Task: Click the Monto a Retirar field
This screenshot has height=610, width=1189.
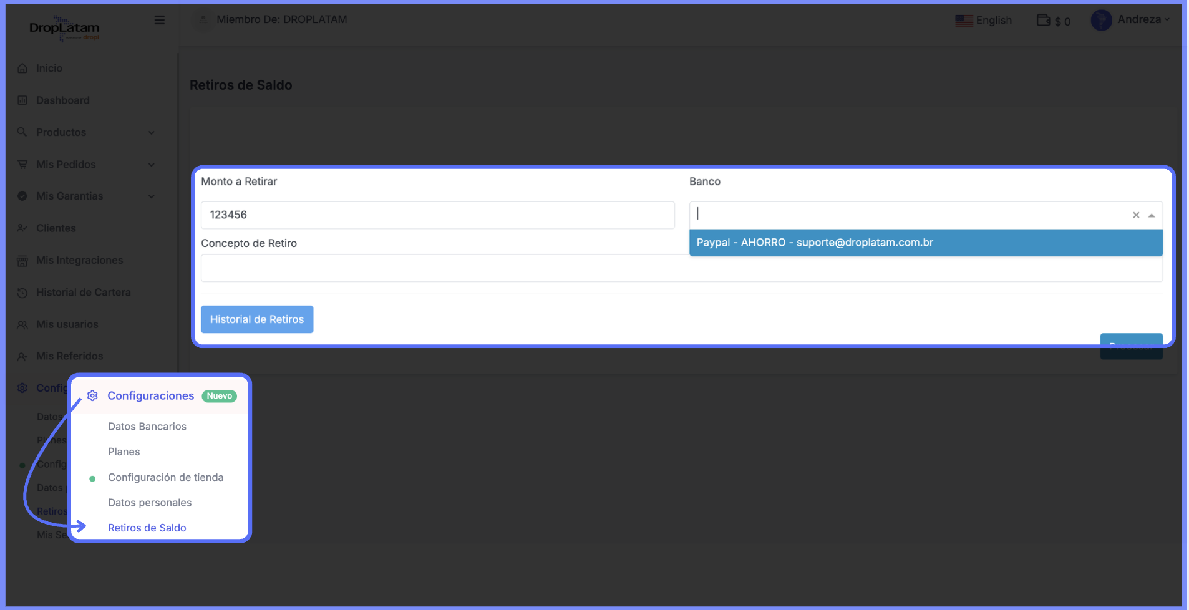Action: [x=437, y=215]
